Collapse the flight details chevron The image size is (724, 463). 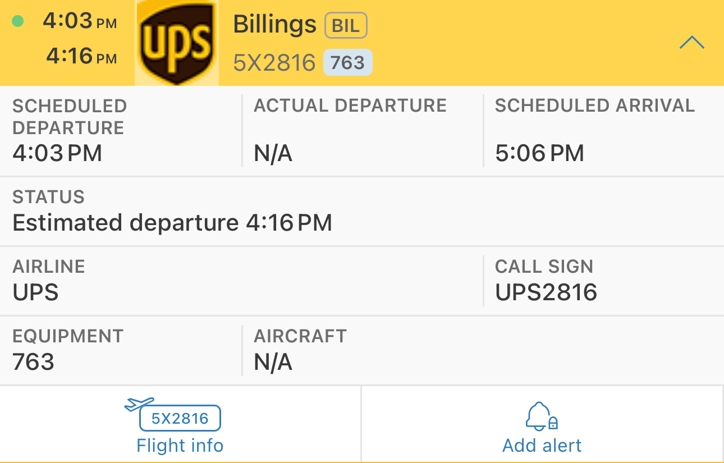coord(691,43)
